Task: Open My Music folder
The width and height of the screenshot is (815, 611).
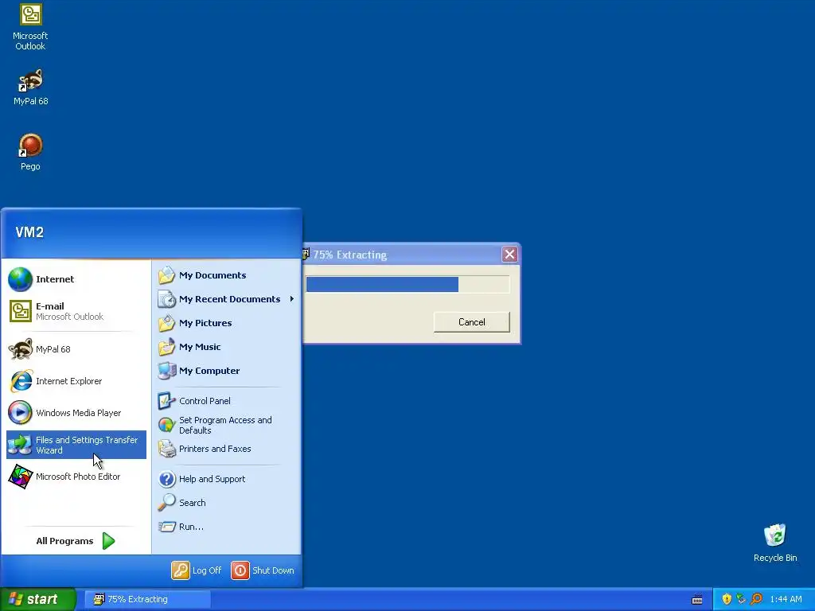Action: 227,347
